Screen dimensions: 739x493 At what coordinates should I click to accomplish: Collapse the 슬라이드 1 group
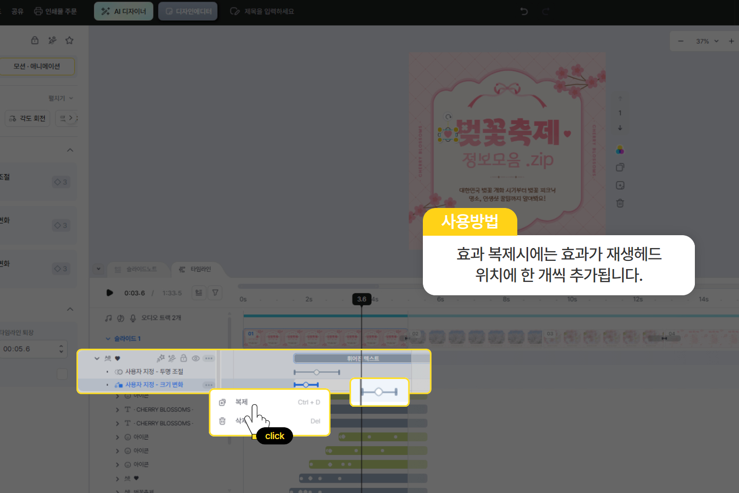108,339
